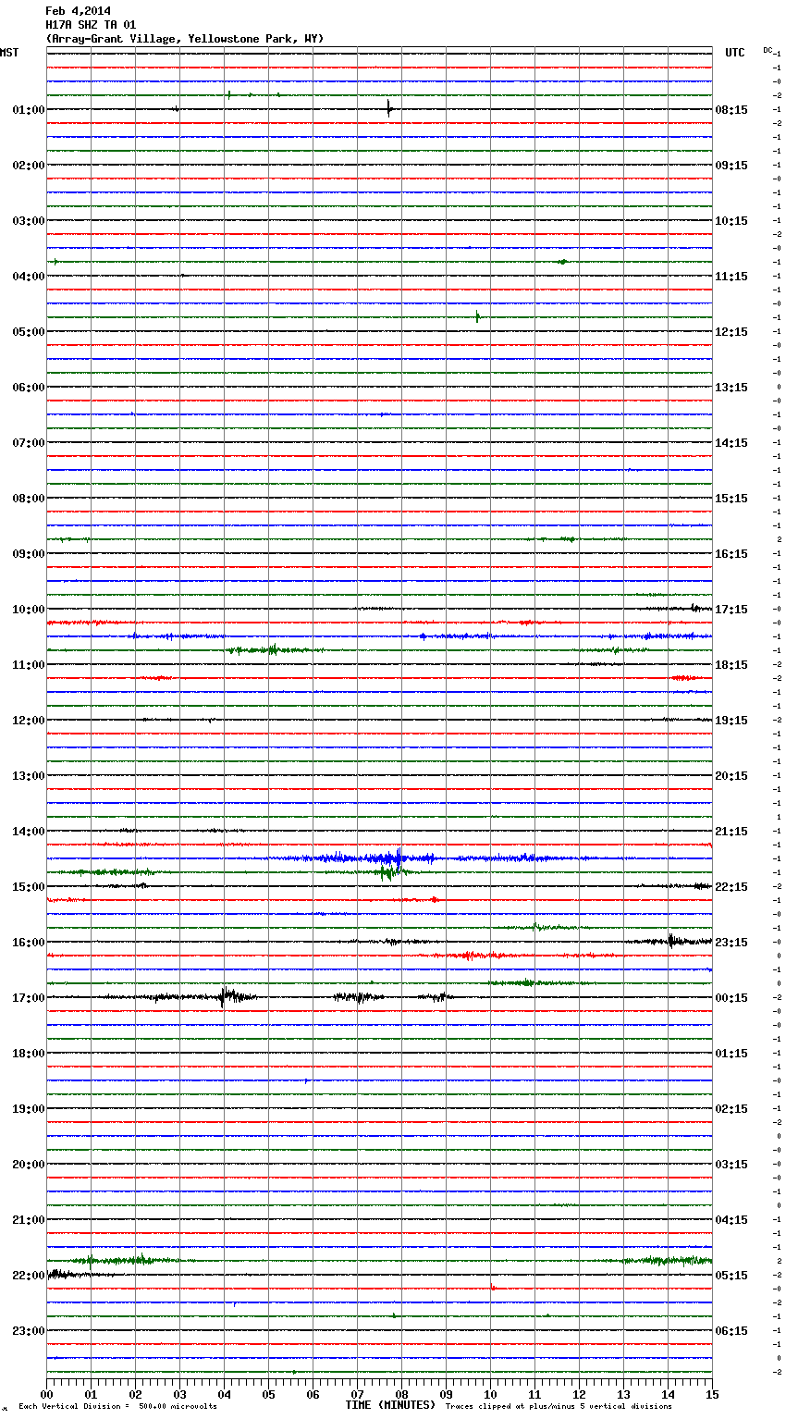Viewport: 786px width, 1419px height.
Task: Click the '11' minute axis label
Action: tap(534, 1394)
